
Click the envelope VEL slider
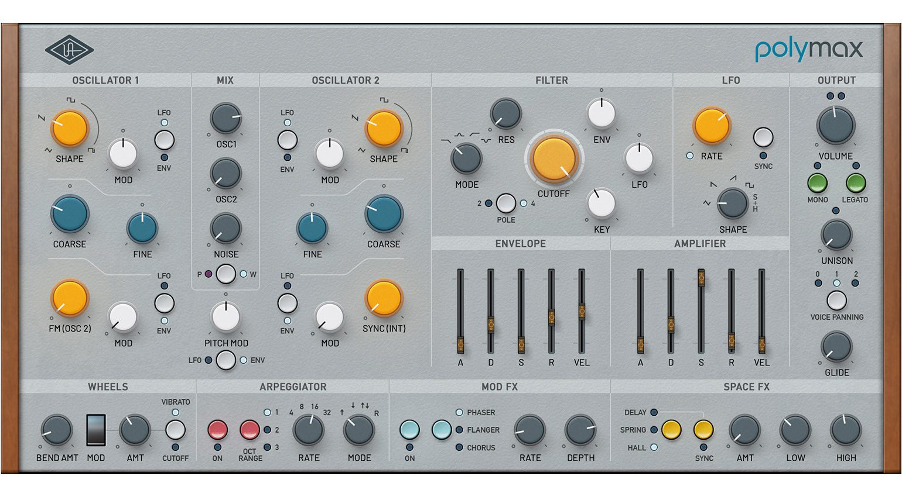(x=582, y=311)
